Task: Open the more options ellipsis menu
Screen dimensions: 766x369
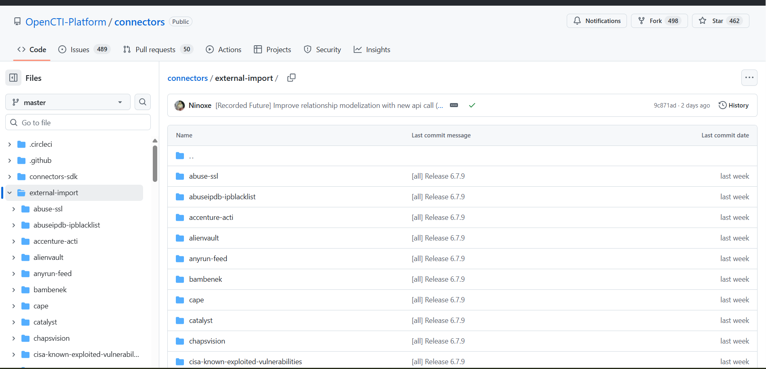Action: [749, 78]
